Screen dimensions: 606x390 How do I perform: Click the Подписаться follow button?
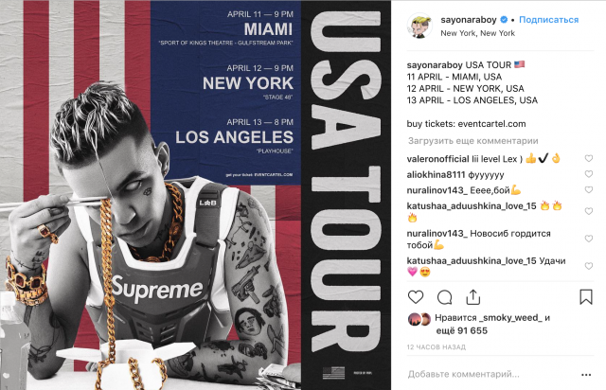pyautogui.click(x=549, y=20)
